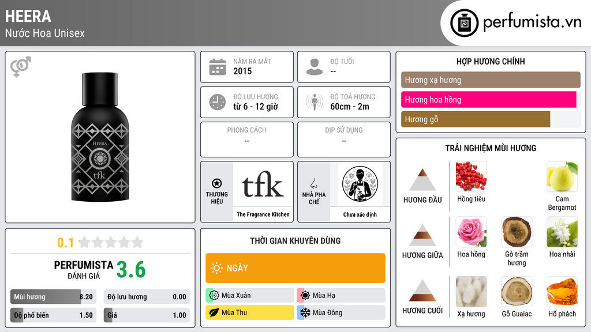591x332 pixels.
Task: Click the 2015 release year value
Action: (x=242, y=71)
